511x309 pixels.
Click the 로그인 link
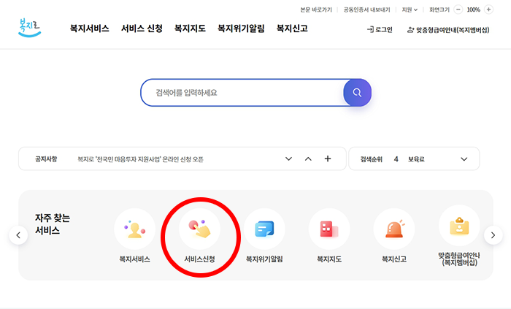380,30
